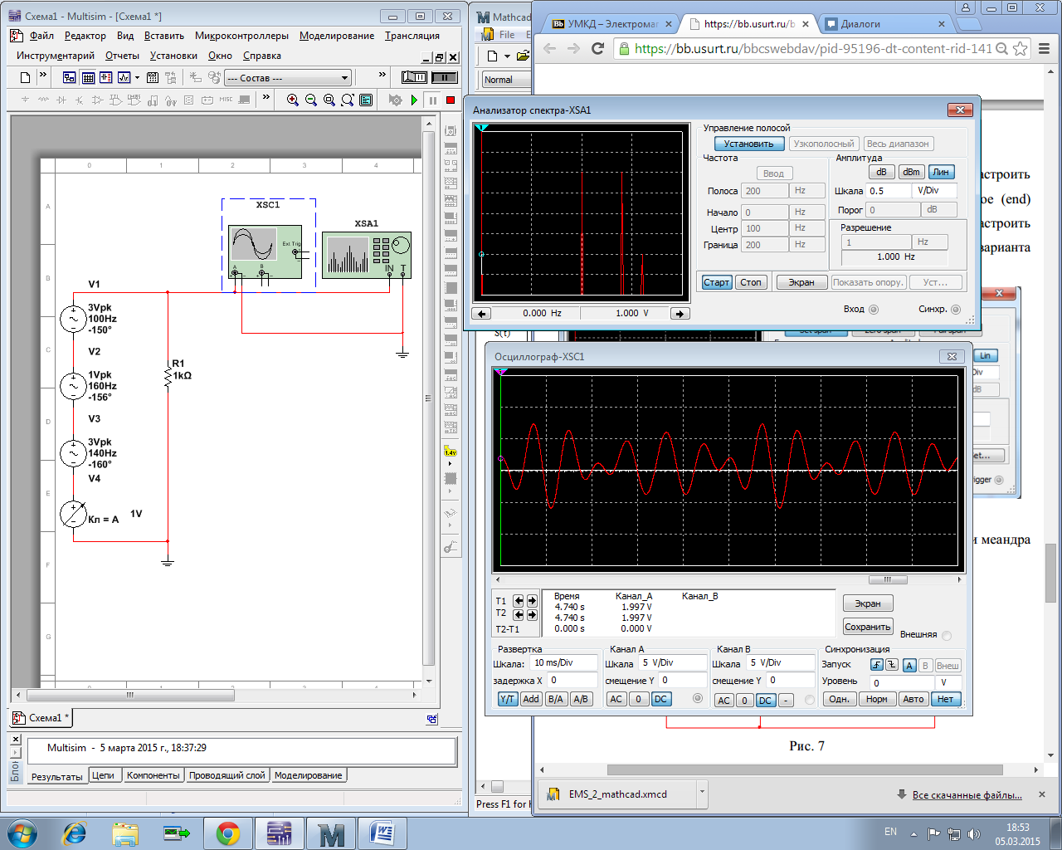This screenshot has width=1062, height=850.
Task: Open Моделирование menu
Action: (x=337, y=36)
